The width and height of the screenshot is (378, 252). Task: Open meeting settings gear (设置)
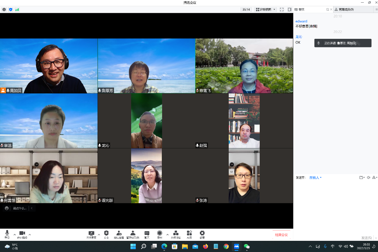(202, 234)
